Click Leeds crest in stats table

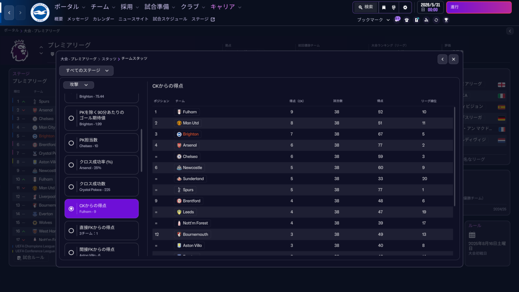click(x=179, y=212)
